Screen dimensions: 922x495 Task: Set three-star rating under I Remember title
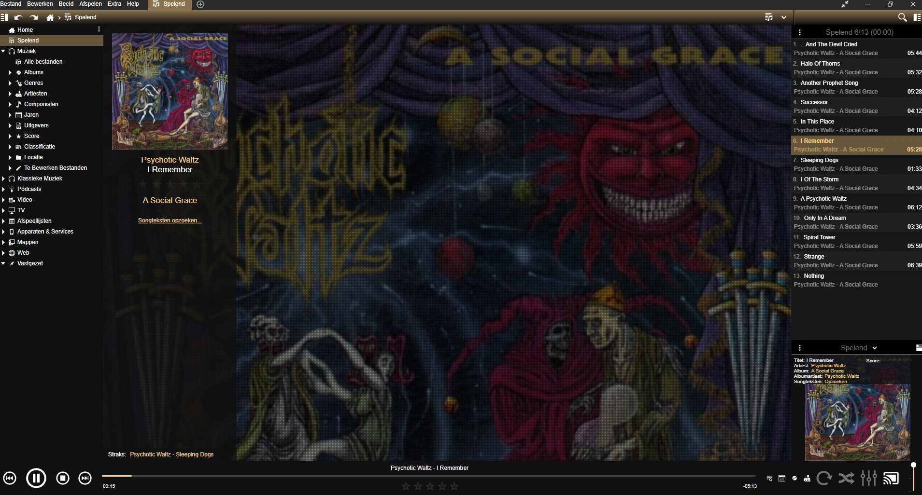(170, 184)
